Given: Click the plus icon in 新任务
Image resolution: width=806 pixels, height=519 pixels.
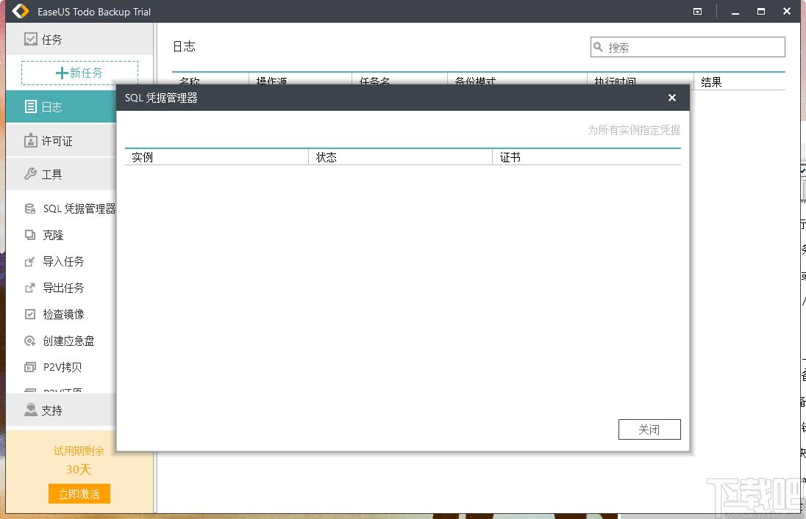Looking at the screenshot, I should click(62, 73).
